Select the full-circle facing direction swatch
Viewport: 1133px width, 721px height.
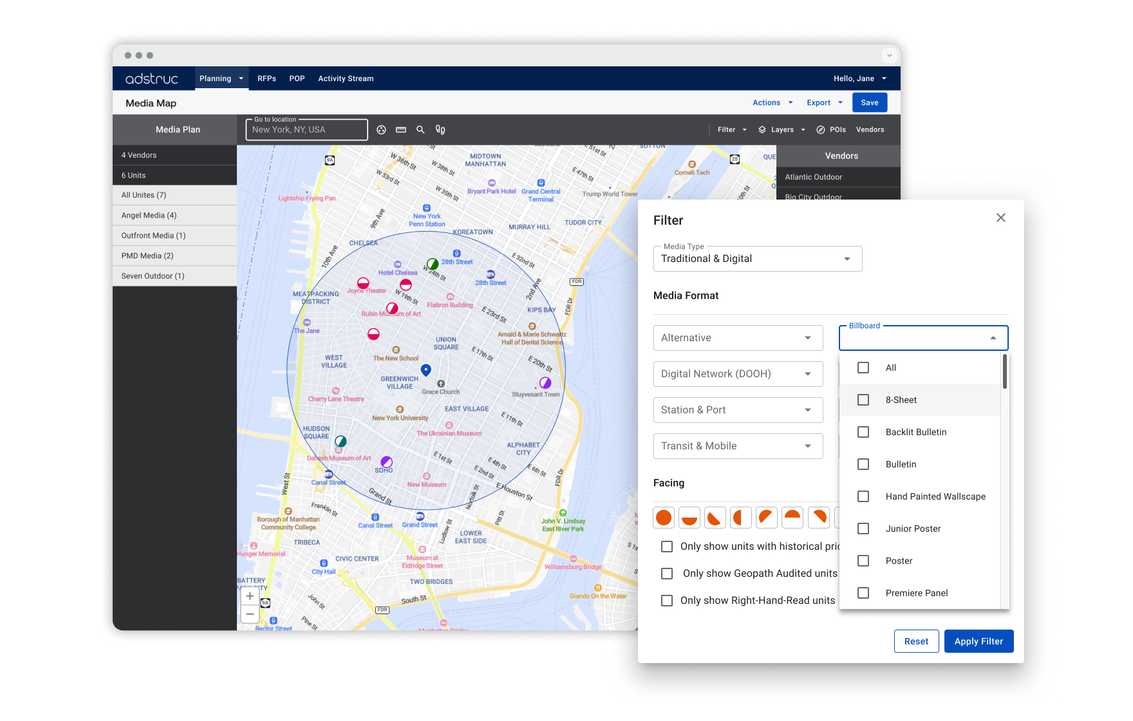click(x=664, y=517)
